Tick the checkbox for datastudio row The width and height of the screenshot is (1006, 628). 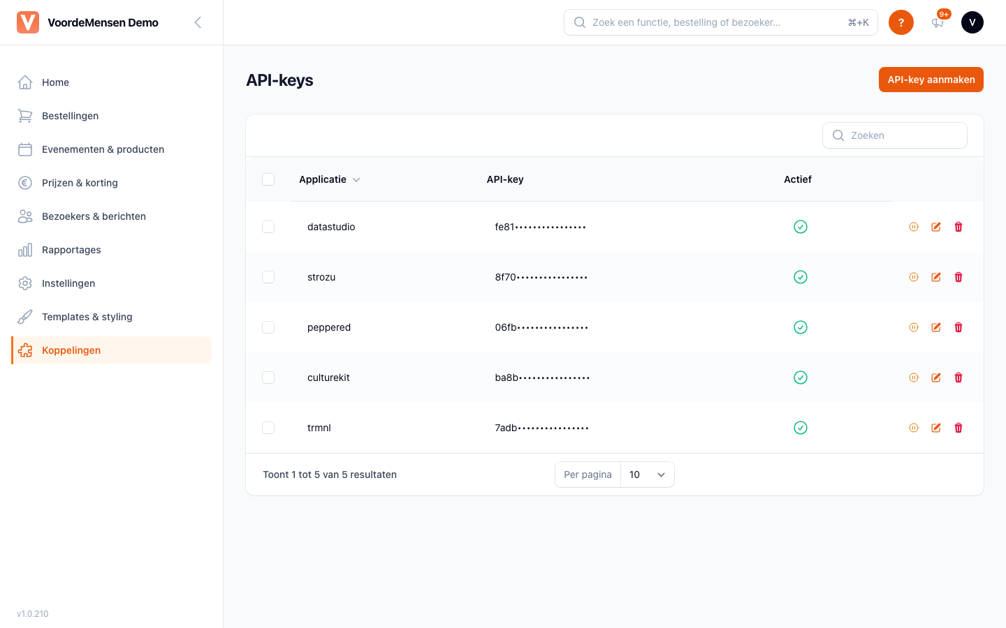268,227
